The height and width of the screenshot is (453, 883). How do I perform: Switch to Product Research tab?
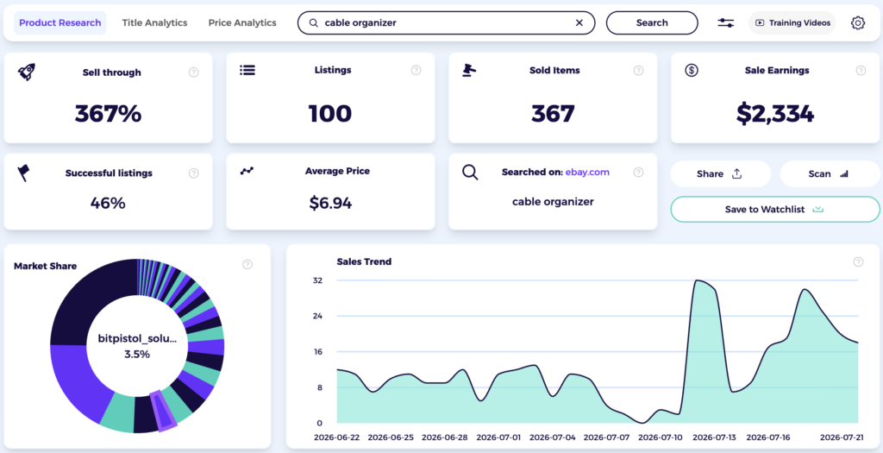60,23
